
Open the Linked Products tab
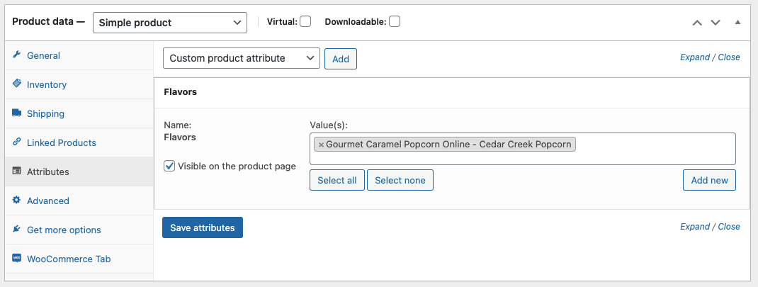point(62,142)
